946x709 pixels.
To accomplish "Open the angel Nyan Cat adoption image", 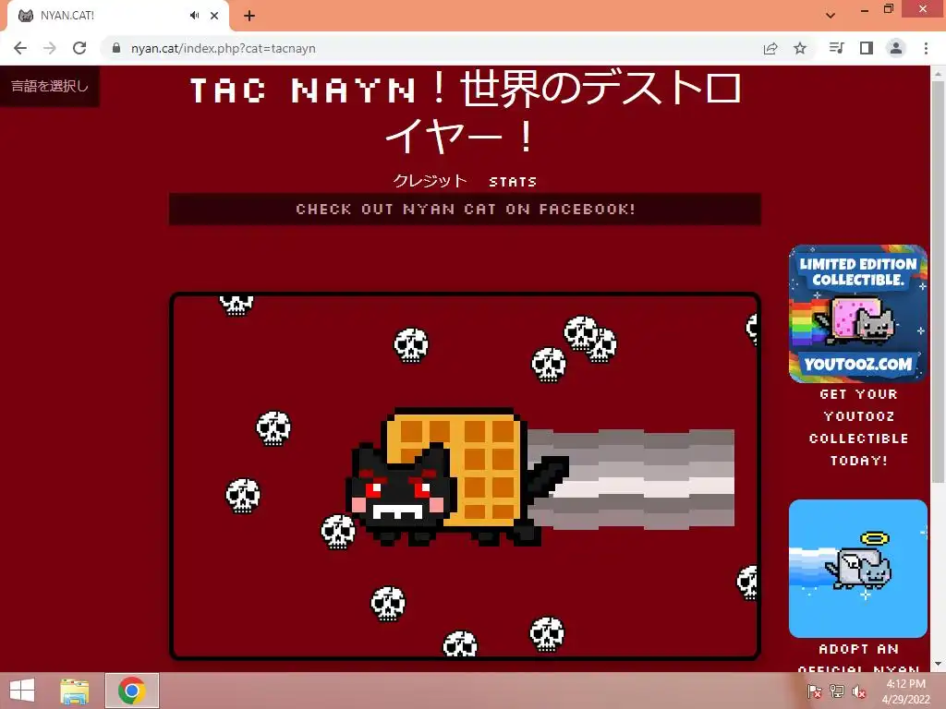I will pyautogui.click(x=858, y=569).
